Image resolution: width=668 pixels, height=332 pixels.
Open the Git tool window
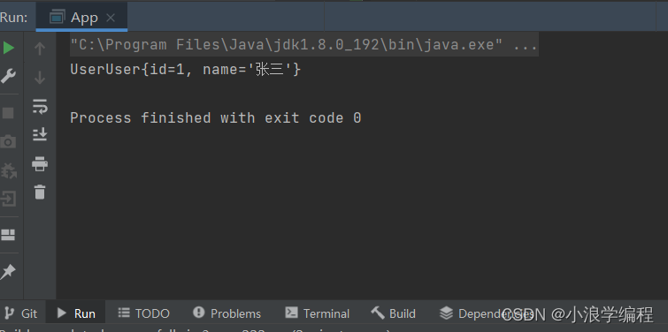[x=22, y=313]
